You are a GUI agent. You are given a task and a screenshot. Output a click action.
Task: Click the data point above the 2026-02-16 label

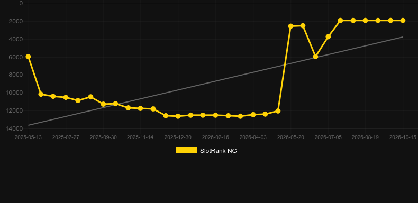click(x=215, y=115)
